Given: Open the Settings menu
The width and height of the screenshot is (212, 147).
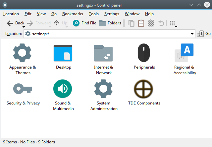Looking at the screenshot, I should tap(112, 14).
